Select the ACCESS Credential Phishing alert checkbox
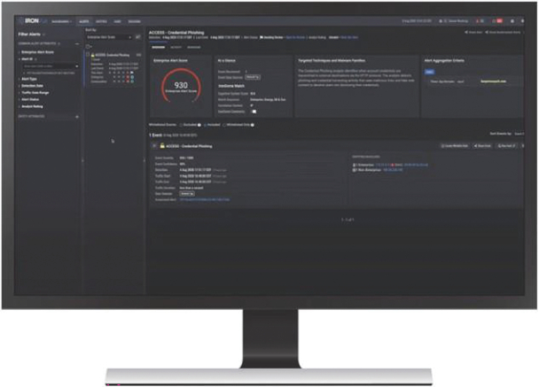 [x=90, y=54]
